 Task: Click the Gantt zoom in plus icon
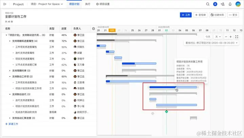tap(231, 37)
